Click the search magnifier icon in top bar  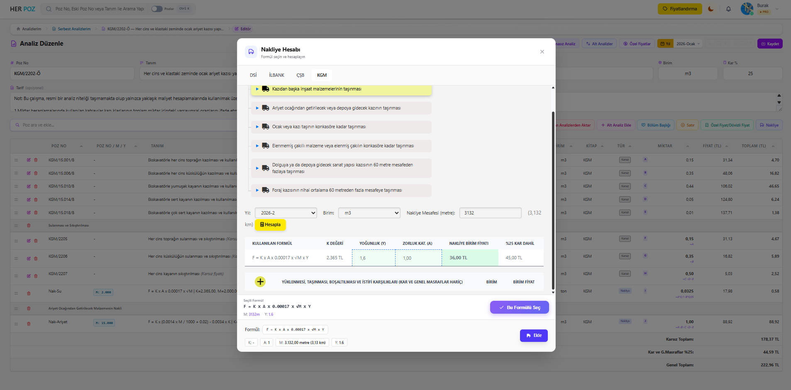(49, 9)
